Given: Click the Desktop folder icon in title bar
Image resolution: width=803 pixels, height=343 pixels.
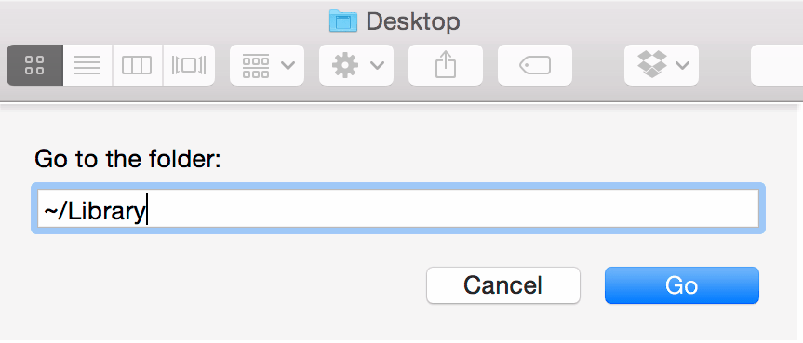Looking at the screenshot, I should 343,21.
